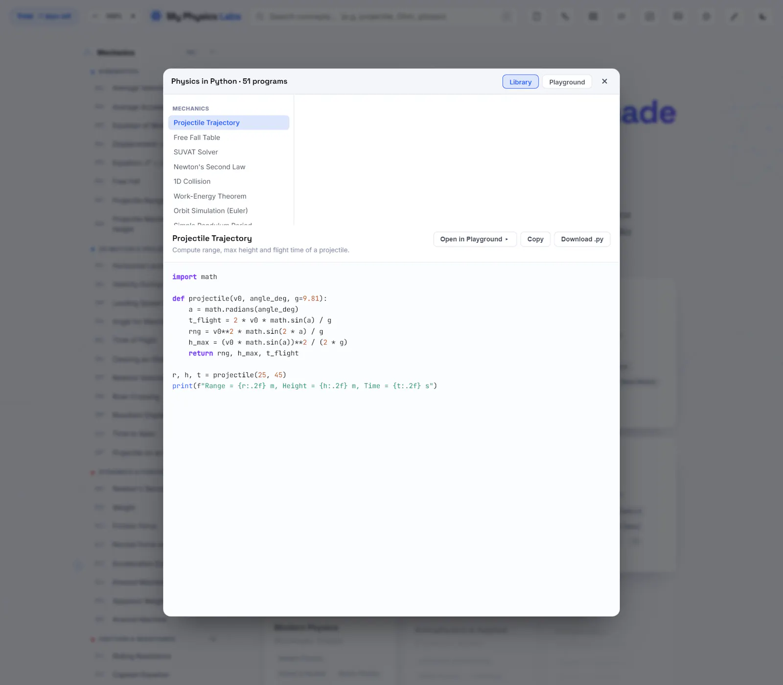
Task: Select Orbit Simulation (Euler) program
Action: click(x=229, y=211)
